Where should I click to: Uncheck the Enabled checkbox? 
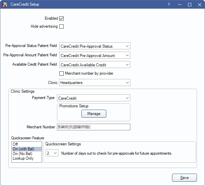[61, 18]
